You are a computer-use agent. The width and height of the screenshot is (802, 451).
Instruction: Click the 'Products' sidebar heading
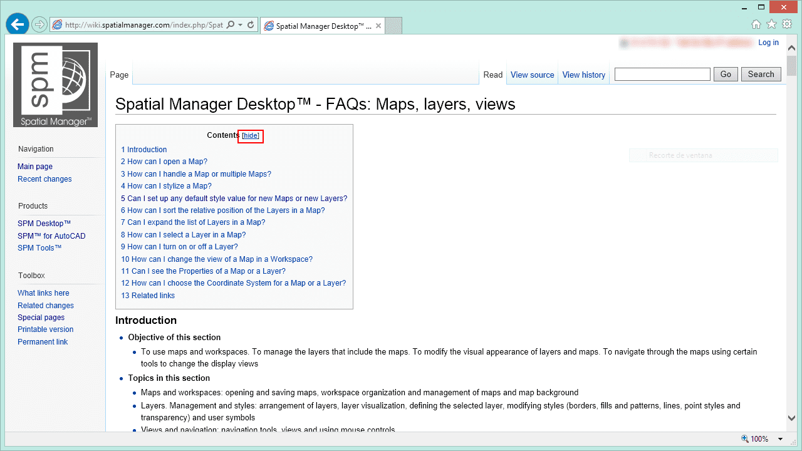click(x=33, y=206)
